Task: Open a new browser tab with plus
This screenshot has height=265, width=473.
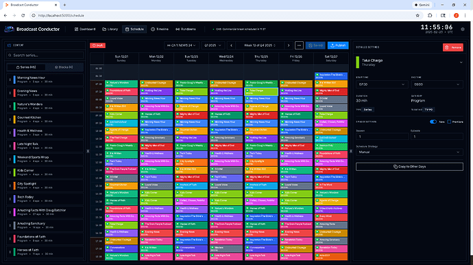Action: (x=64, y=5)
